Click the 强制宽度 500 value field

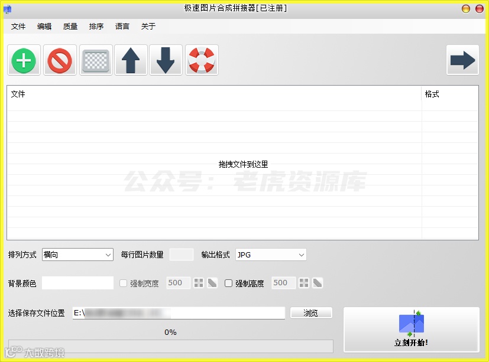pyautogui.click(x=178, y=283)
